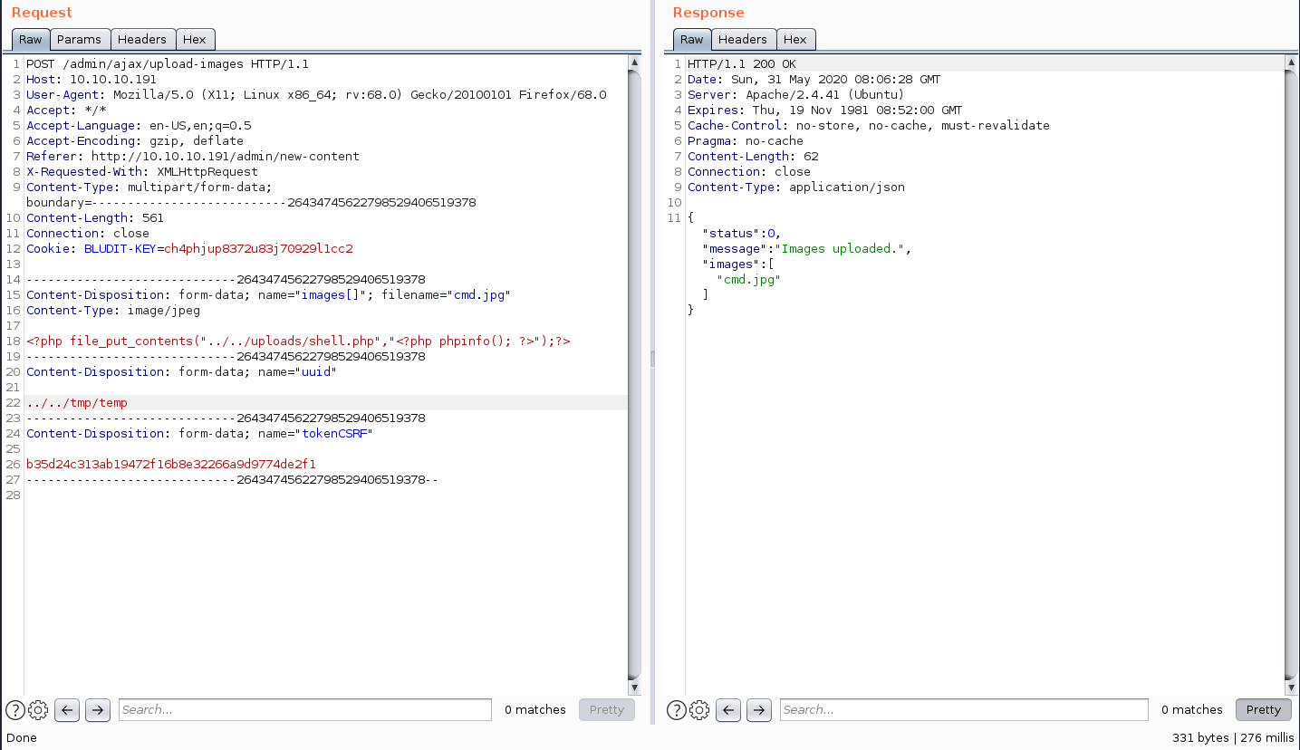1300x750 pixels.
Task: Click the "cmd.jpg" JSON array value
Action: point(749,280)
